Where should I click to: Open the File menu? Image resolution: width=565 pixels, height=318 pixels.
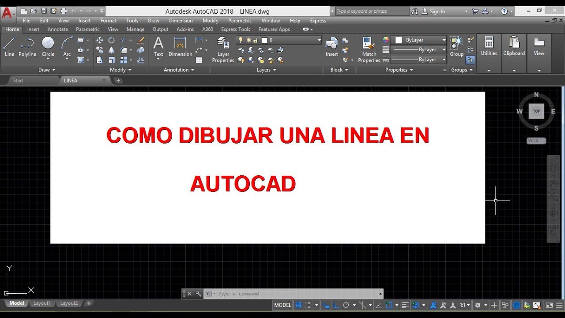[26, 20]
